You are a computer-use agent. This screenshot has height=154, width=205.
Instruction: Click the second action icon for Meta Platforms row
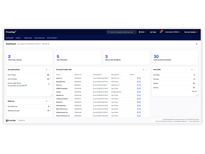click(x=140, y=109)
